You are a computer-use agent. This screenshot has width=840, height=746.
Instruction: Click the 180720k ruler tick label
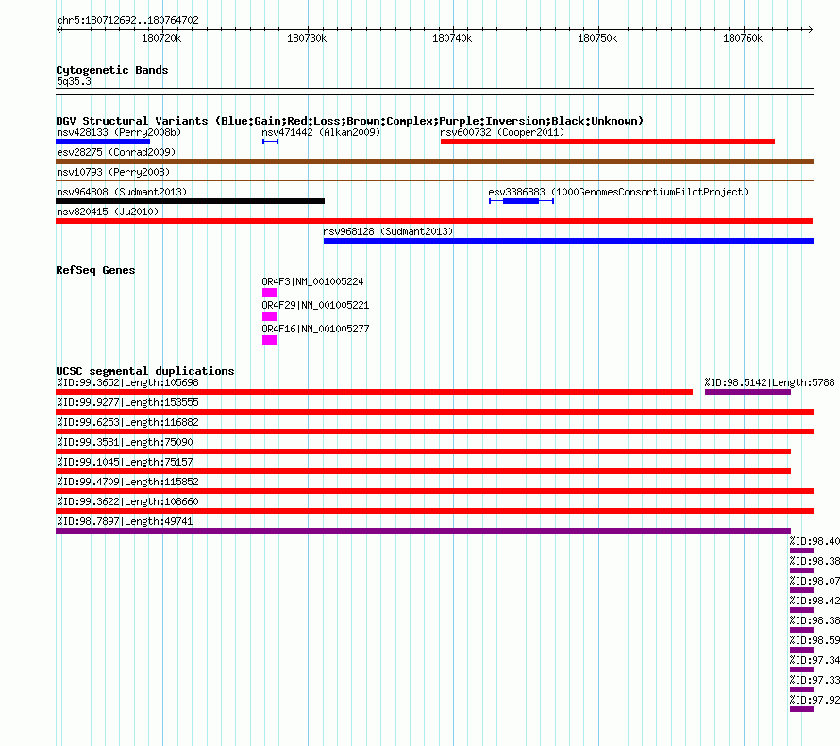coord(161,38)
